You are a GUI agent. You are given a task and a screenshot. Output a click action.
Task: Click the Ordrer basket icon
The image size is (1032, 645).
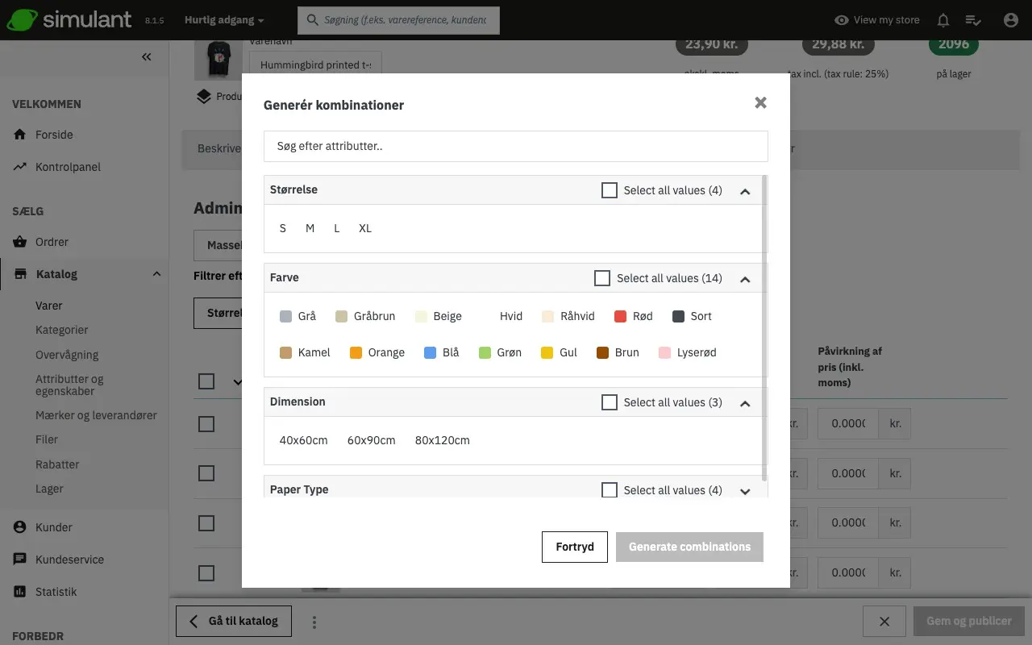[x=20, y=242]
